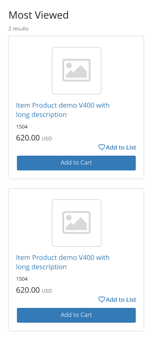Image resolution: width=152 pixels, height=343 pixels.
Task: Click the USD currency label in second card
Action: pos(47,291)
